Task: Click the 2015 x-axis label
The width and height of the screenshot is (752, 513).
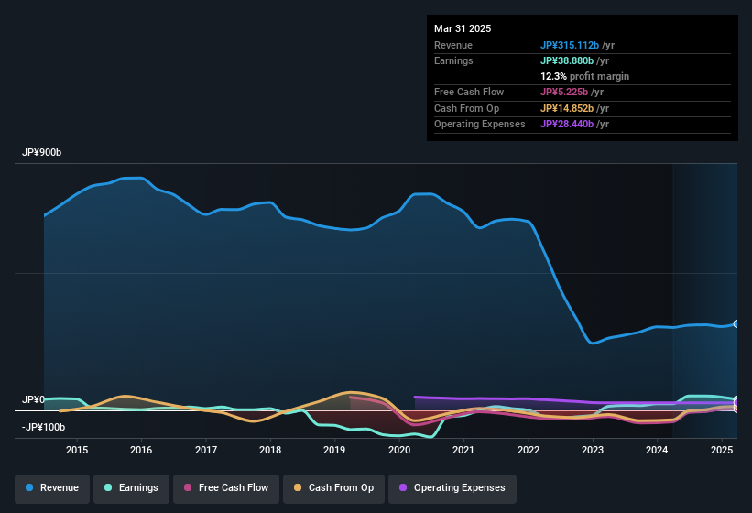Action: coord(77,450)
